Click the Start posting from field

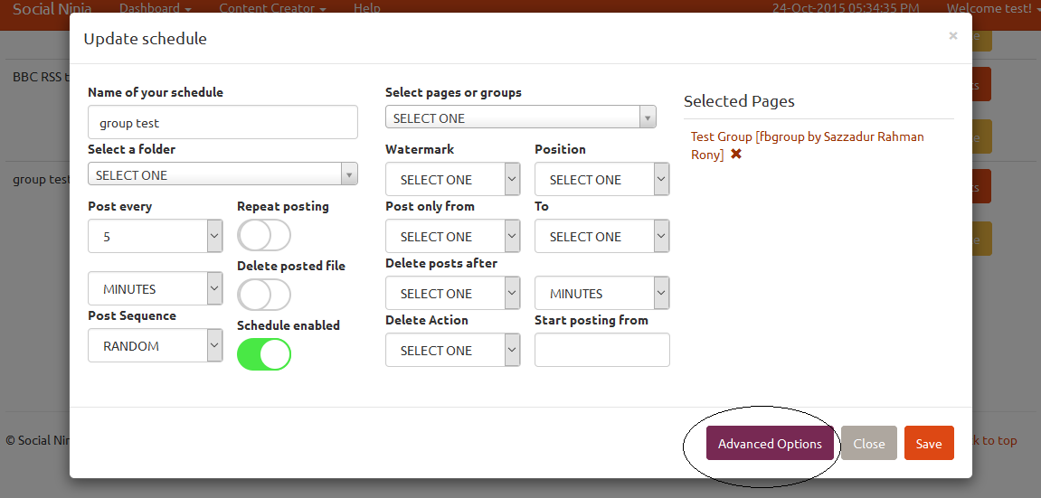601,350
